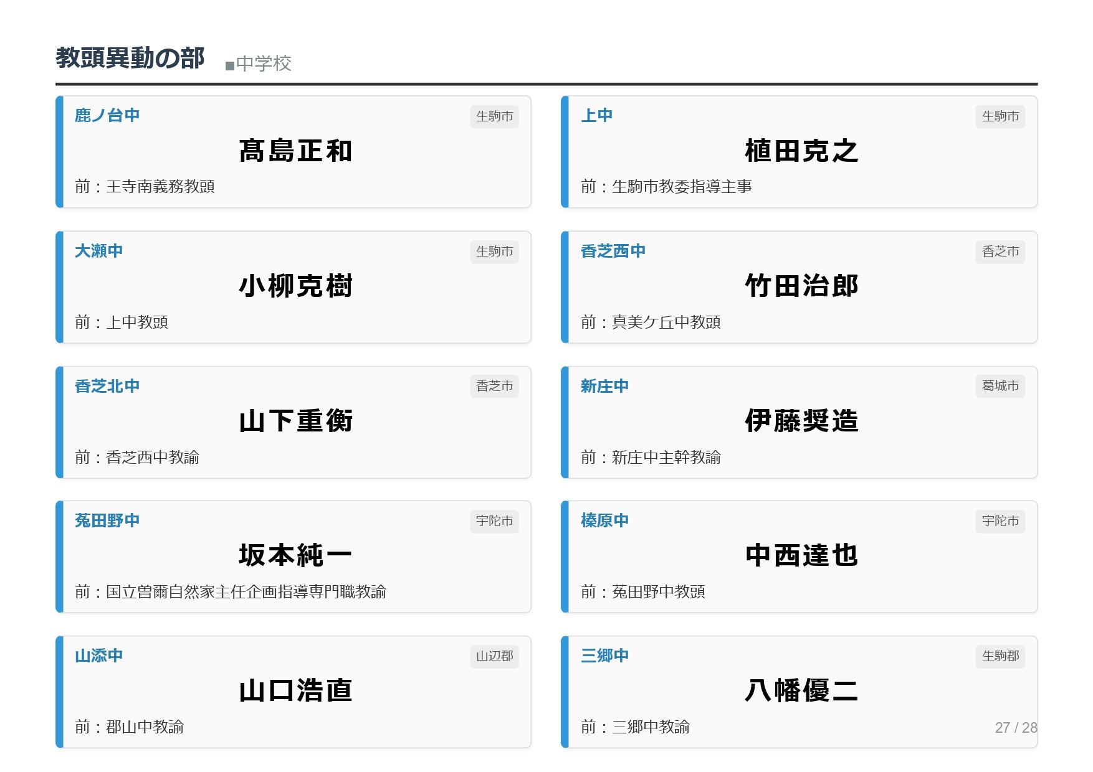Click the name 坂本純一
The height and width of the screenshot is (772, 1093).
(x=295, y=555)
